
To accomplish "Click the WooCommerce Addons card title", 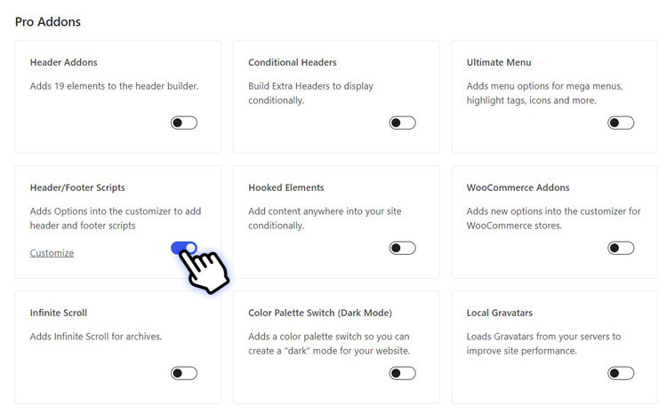I will click(518, 187).
